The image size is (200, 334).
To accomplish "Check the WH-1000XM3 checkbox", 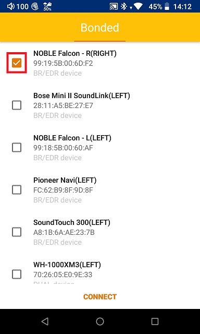I will tap(17, 274).
